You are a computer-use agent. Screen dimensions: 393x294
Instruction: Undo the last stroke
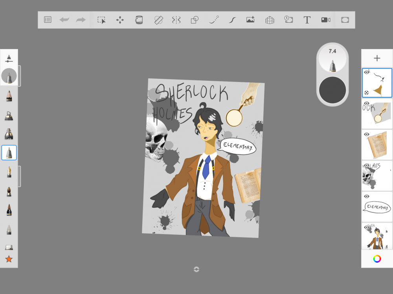64,20
